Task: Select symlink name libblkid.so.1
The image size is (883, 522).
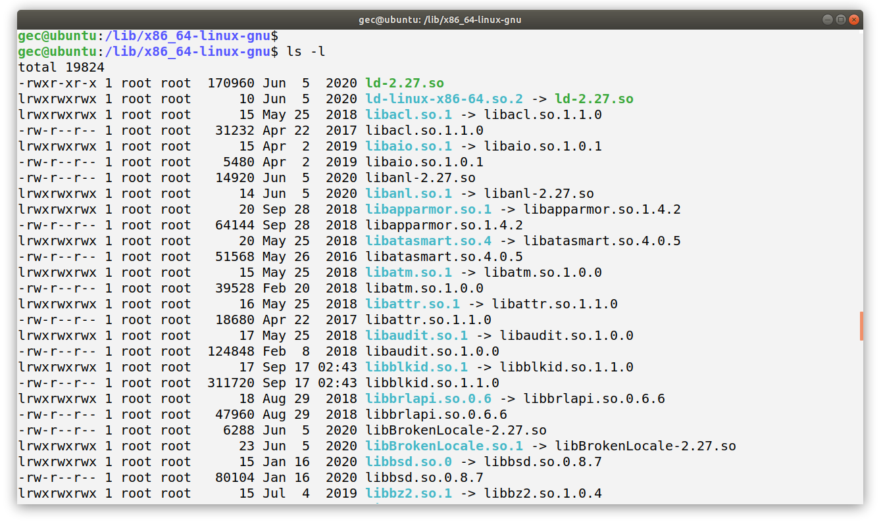Action: [416, 367]
